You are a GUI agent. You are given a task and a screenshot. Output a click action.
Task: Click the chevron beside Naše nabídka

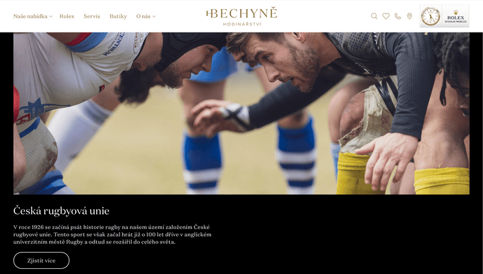point(50,16)
